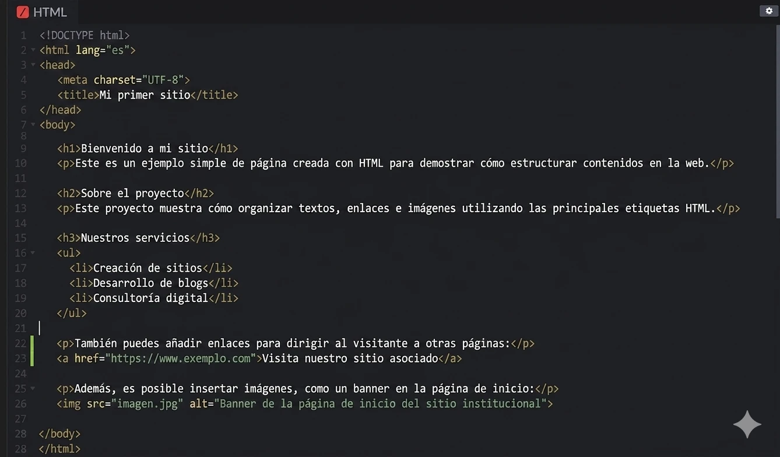780x457 pixels.
Task: Click the closing </ul> tag
Action: [72, 313]
